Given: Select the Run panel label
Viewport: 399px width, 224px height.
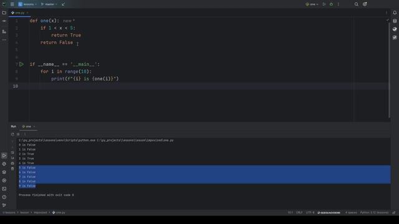Looking at the screenshot, I should (14, 126).
